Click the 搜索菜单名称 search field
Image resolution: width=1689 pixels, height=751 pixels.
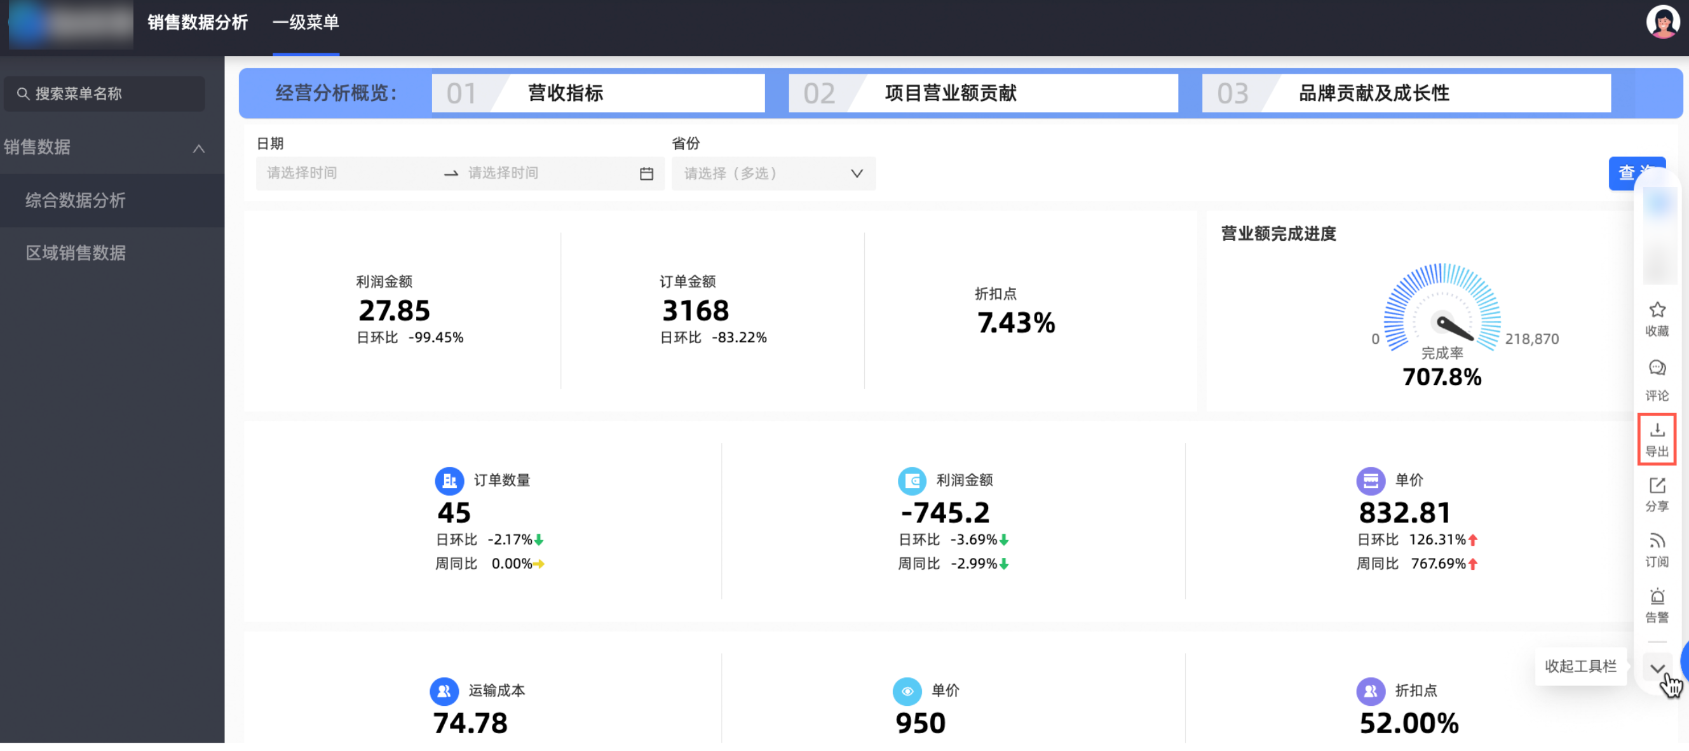(105, 93)
